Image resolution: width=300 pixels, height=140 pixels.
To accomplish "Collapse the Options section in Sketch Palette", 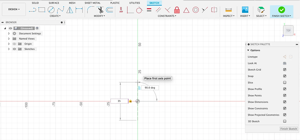I will 248,51.
